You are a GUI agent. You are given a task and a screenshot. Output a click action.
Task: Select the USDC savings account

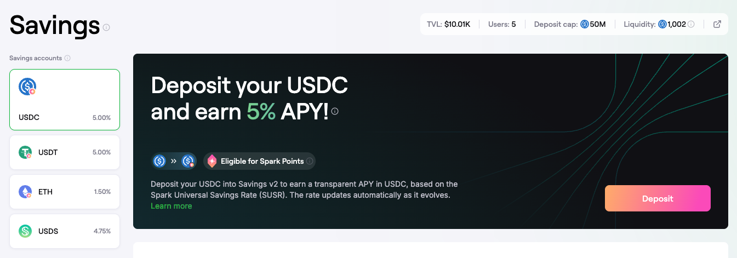[65, 100]
